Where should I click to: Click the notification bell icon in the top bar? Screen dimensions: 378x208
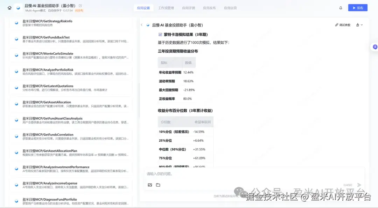click(341, 8)
